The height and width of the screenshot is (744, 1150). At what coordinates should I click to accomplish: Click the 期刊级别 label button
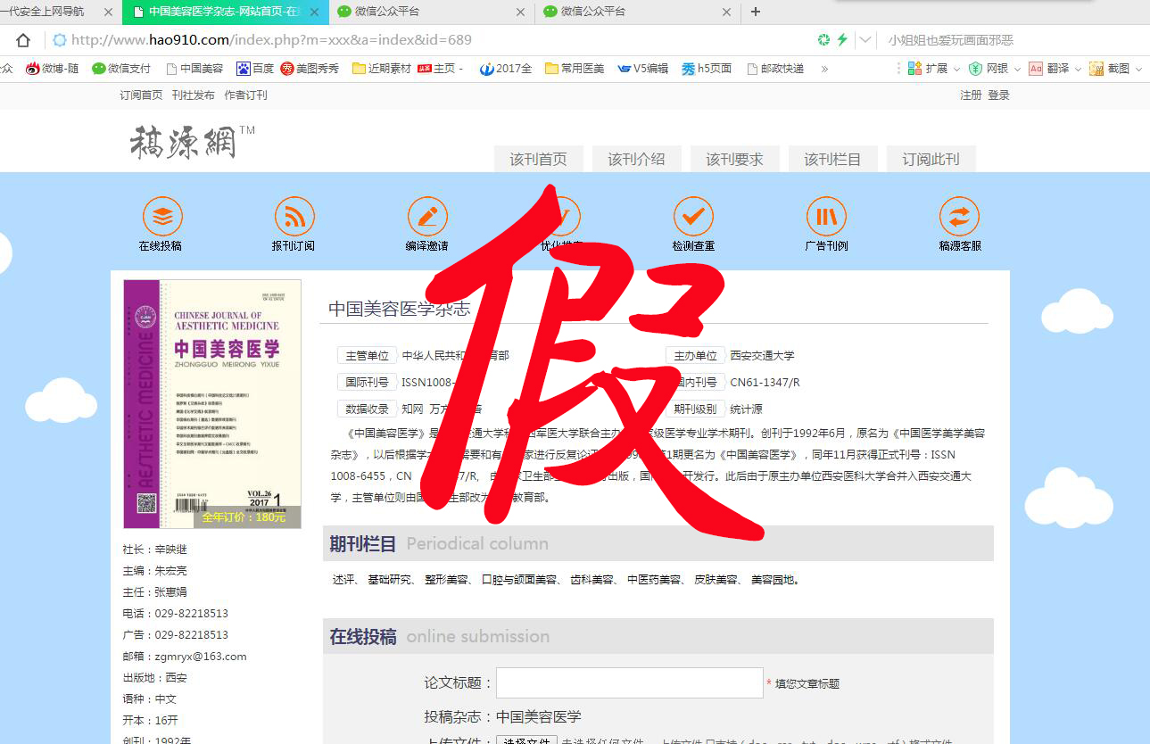point(695,409)
